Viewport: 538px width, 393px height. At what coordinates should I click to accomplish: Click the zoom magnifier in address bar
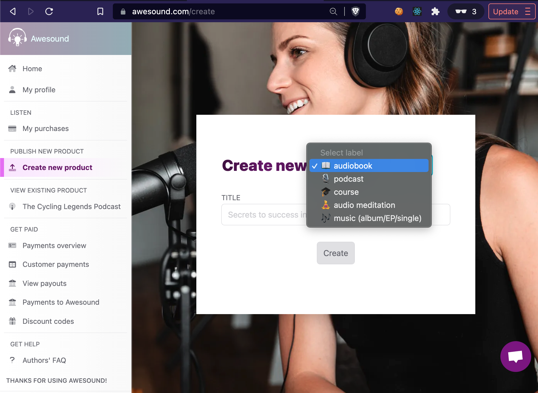pos(333,11)
